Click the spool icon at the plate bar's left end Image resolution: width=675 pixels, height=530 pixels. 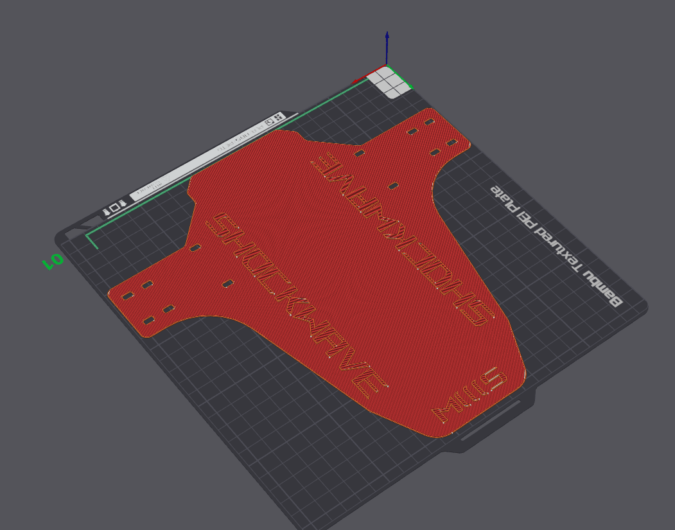106,211
